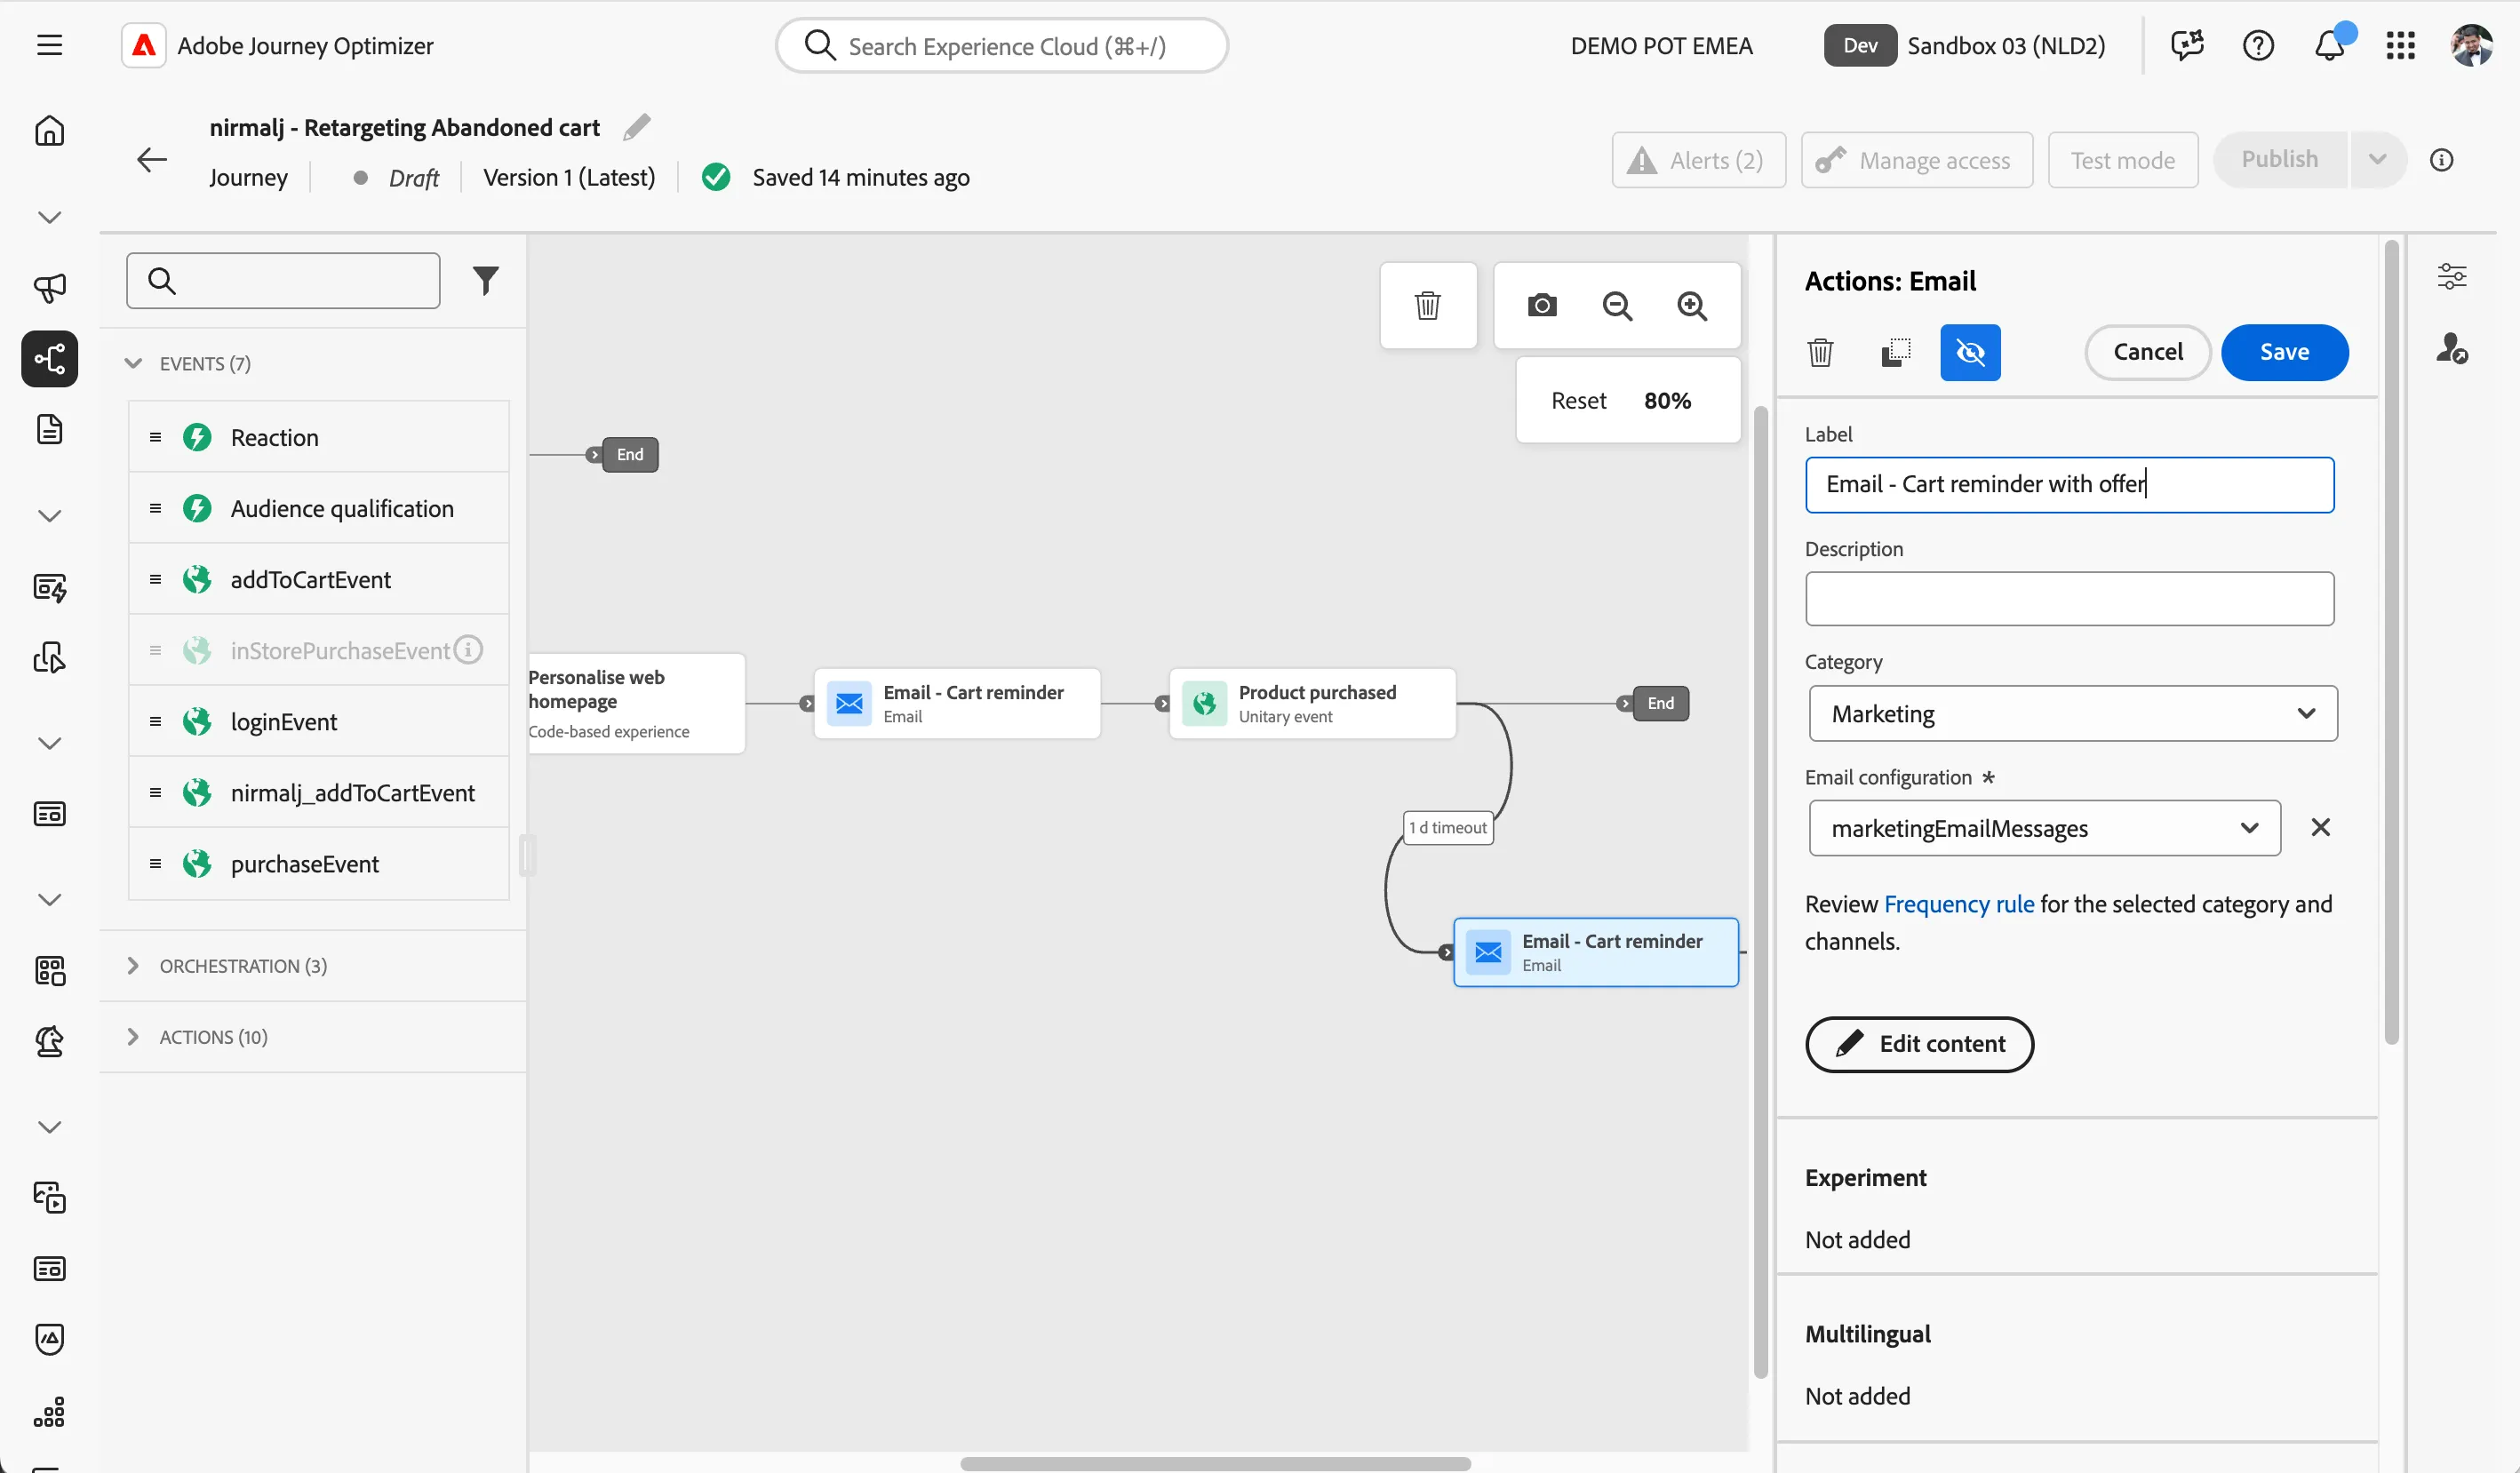
Task: Open the Frequency rule link
Action: pyautogui.click(x=1958, y=904)
